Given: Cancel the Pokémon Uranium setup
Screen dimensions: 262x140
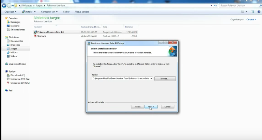Looking at the screenshot, I should [x=168, y=107].
